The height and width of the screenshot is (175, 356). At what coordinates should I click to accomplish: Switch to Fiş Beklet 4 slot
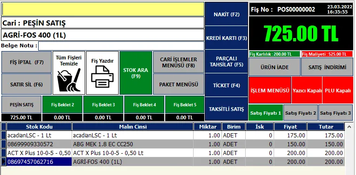(144, 104)
